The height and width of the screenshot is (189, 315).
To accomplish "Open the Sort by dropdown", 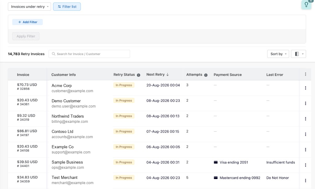I will click(278, 54).
